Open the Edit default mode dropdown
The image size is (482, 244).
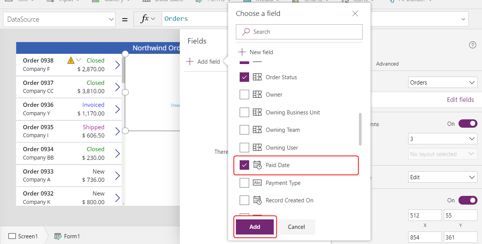click(442, 177)
